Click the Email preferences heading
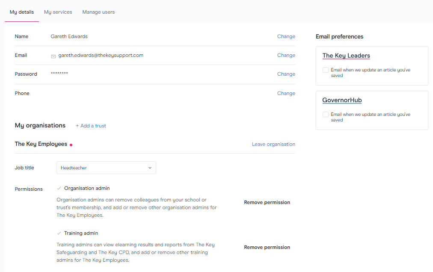This screenshot has width=433, height=272. [x=339, y=37]
